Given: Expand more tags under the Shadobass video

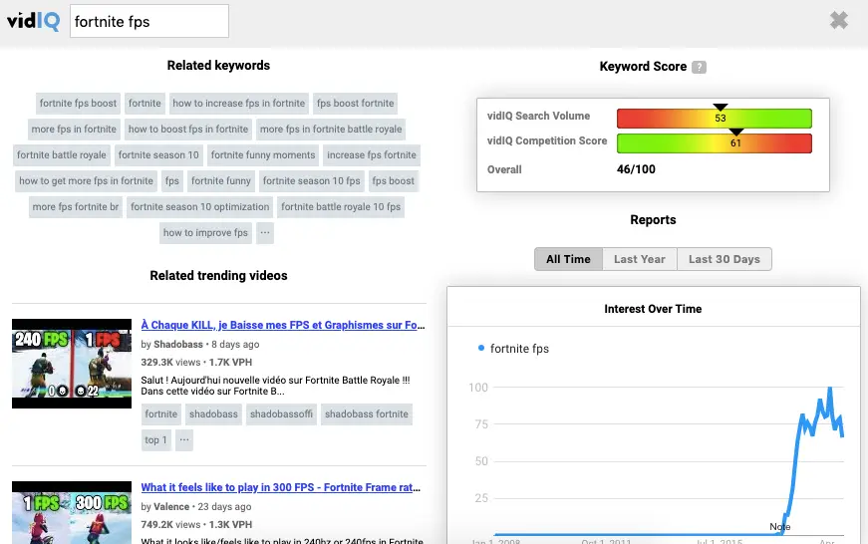Looking at the screenshot, I should click(184, 440).
